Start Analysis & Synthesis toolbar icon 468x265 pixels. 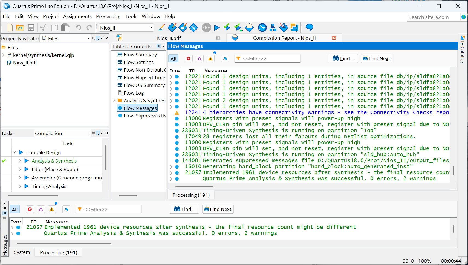[238, 28]
